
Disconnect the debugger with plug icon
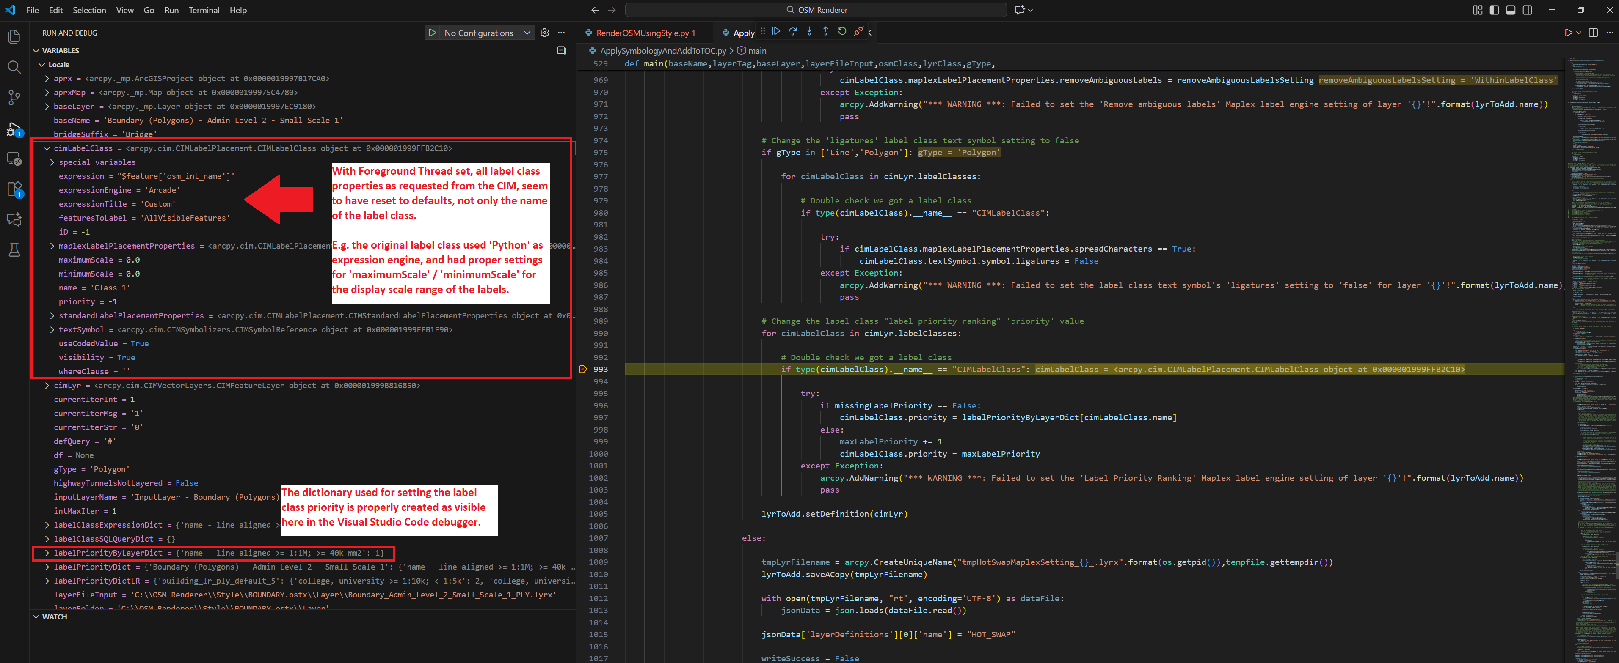[x=858, y=31]
